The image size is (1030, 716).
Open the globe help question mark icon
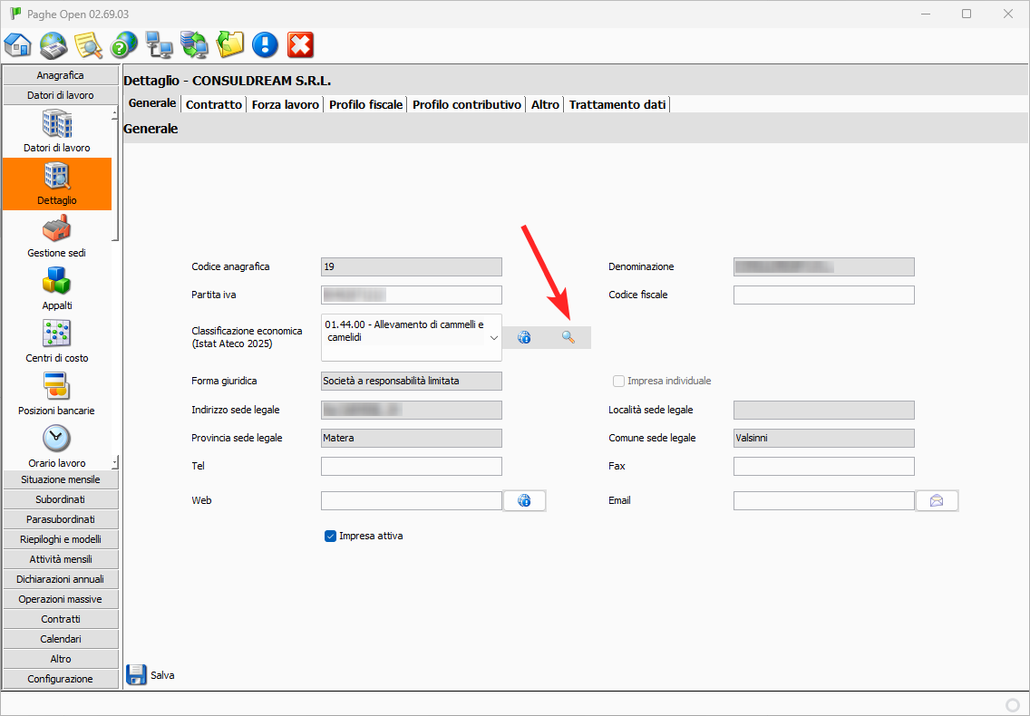point(124,44)
